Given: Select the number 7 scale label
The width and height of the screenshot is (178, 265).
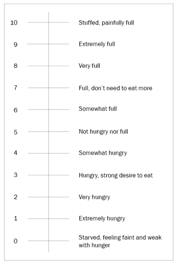Looking at the screenshot, I should [x=15, y=87].
